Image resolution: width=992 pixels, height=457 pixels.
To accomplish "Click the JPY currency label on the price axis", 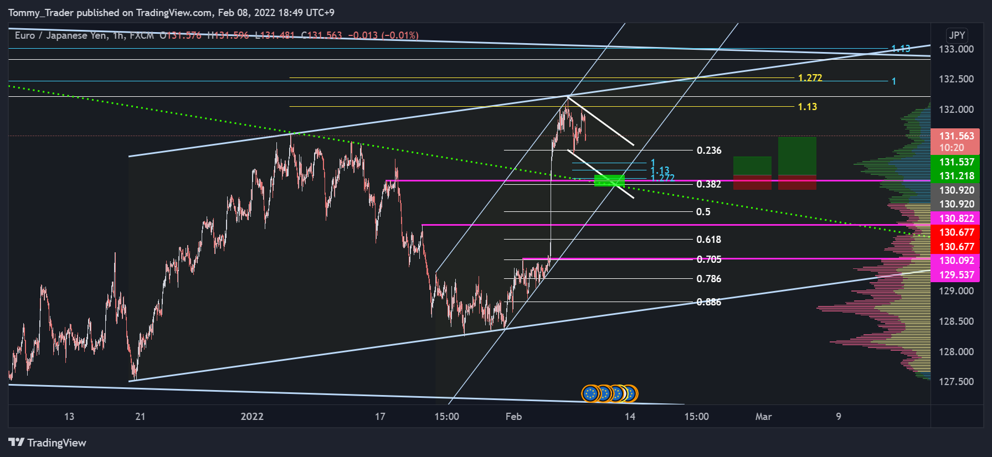I will point(957,35).
